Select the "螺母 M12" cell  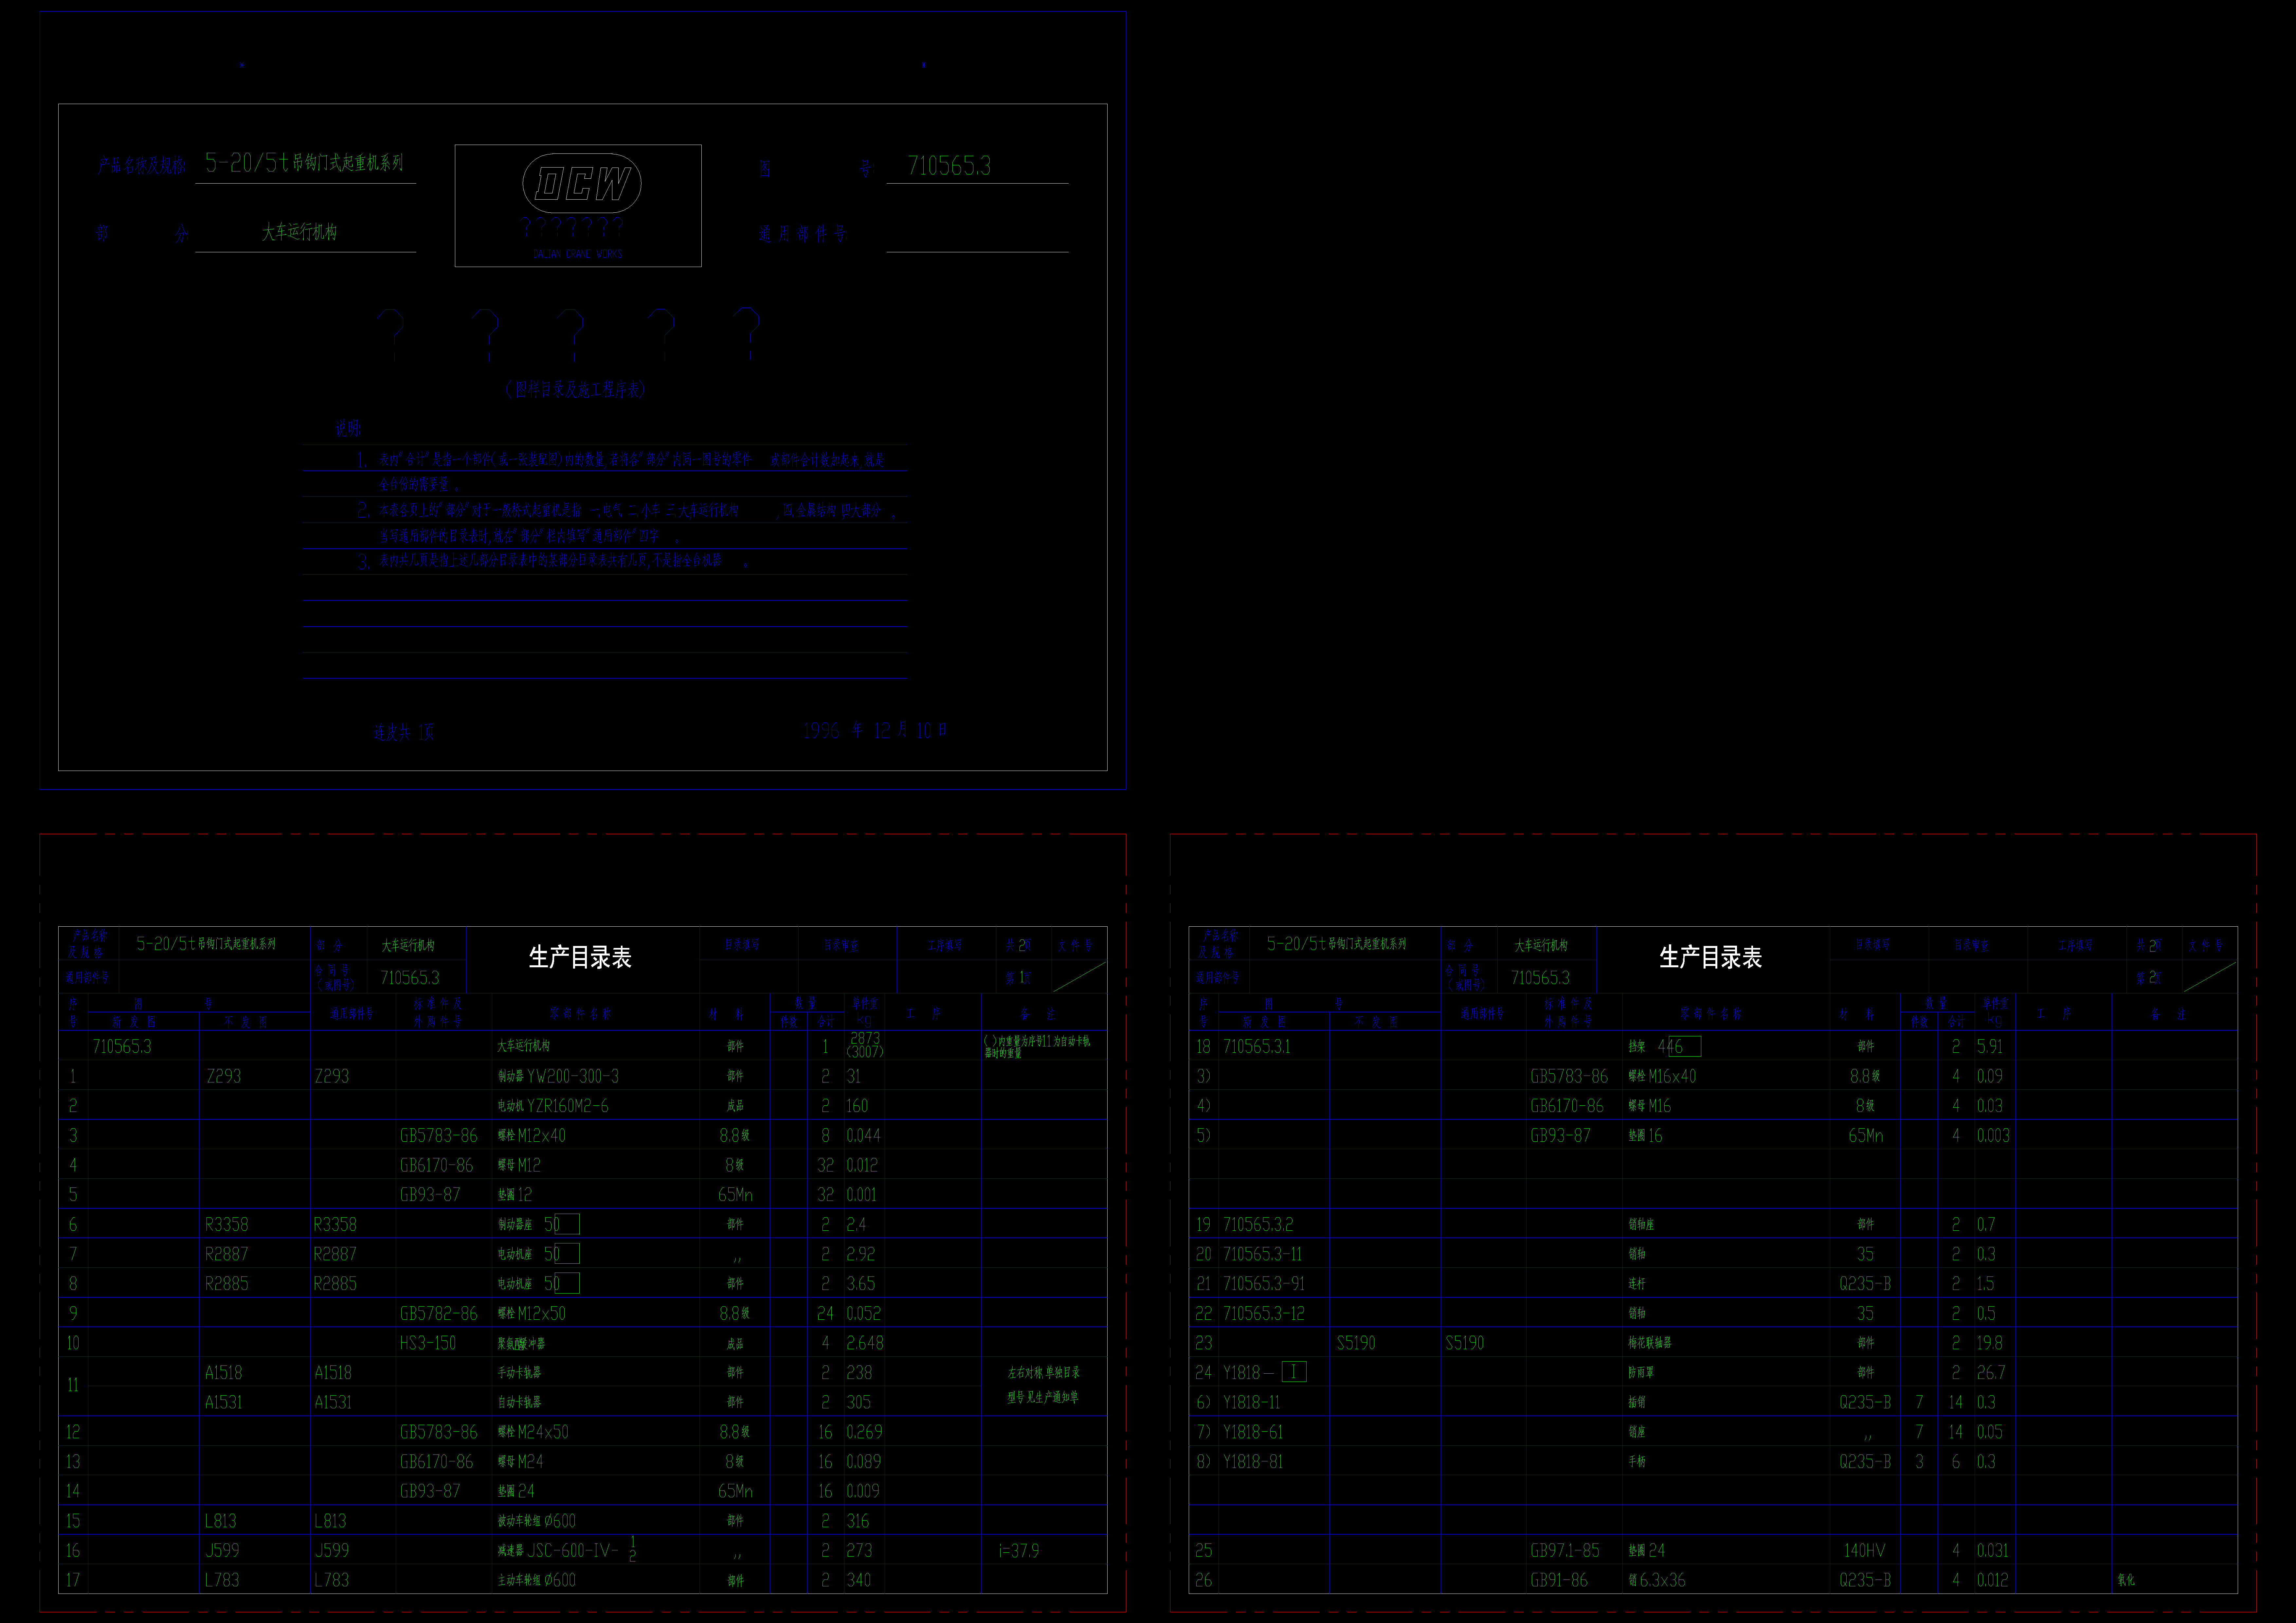point(519,1165)
